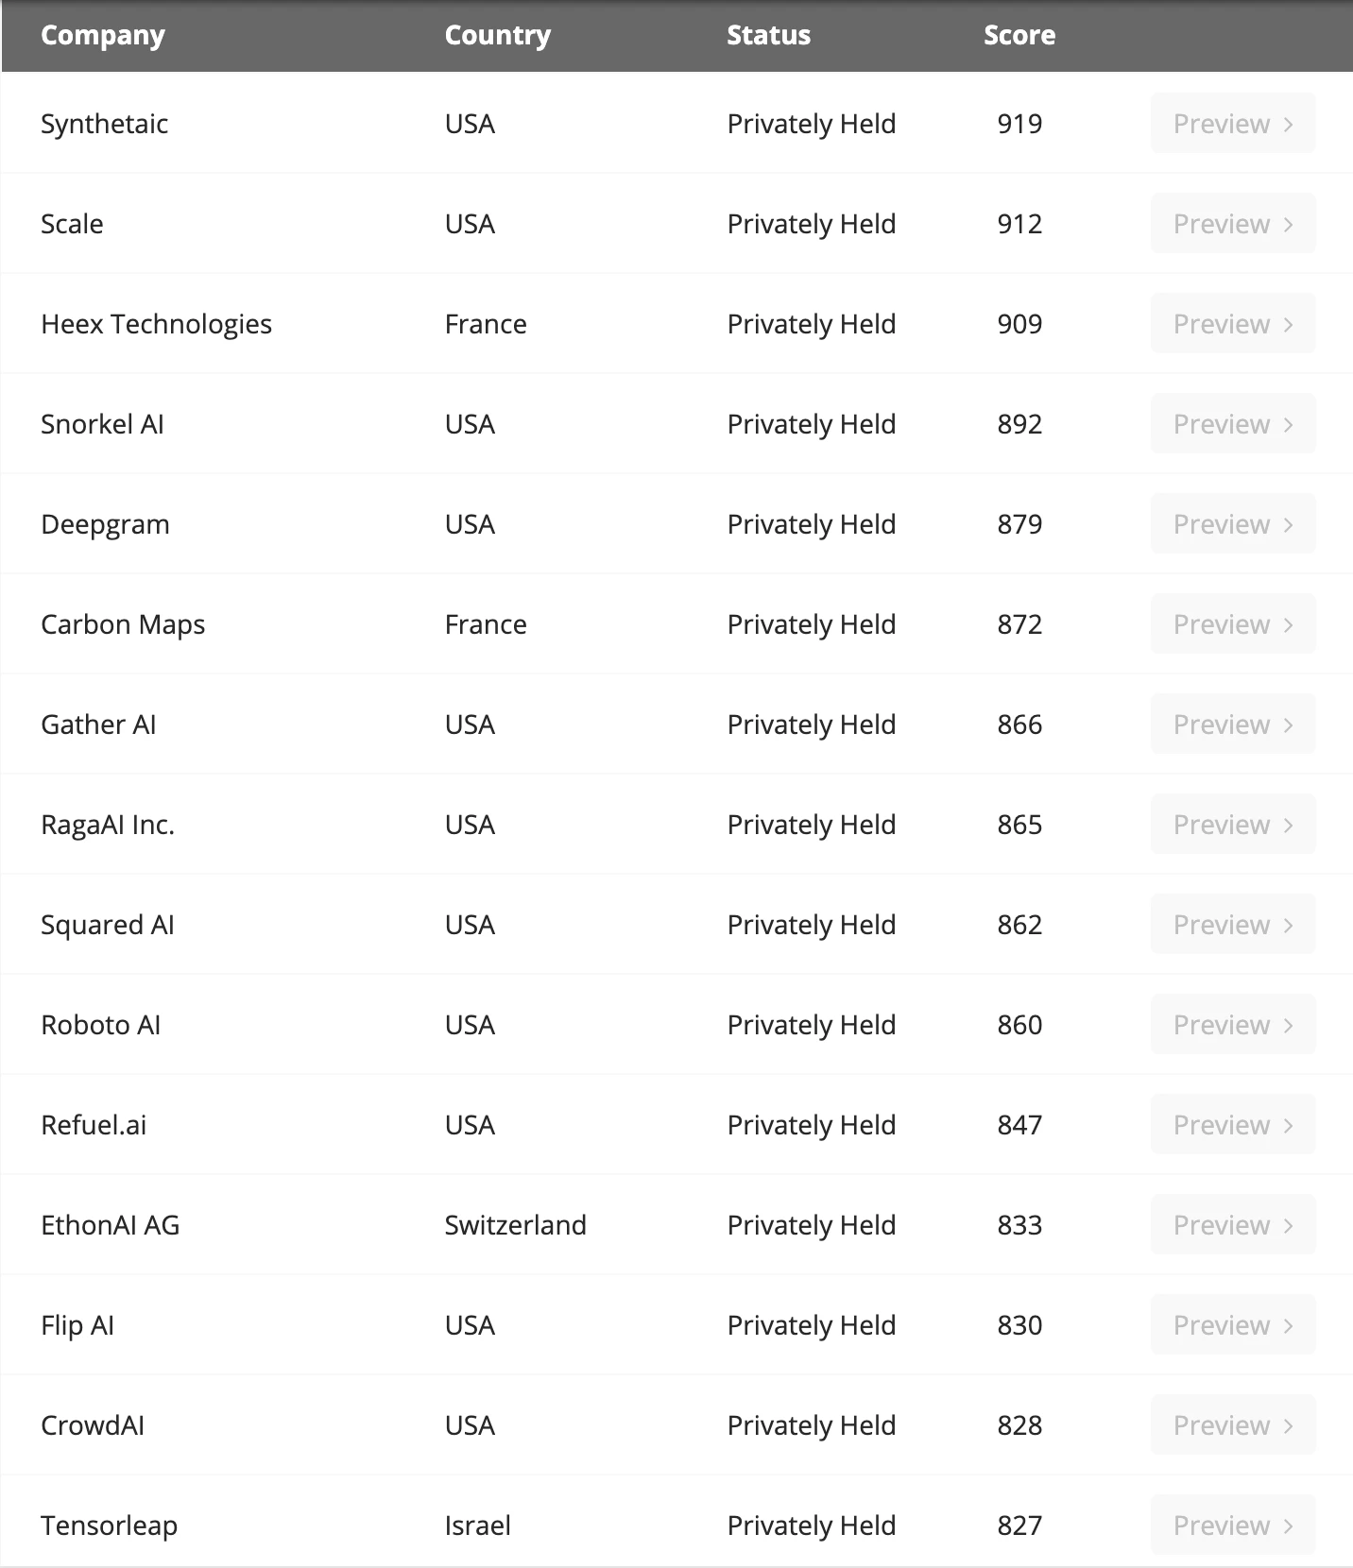The height and width of the screenshot is (1568, 1353).
Task: Click the arrow icon in Roboto AI row
Action: click(x=1288, y=1025)
